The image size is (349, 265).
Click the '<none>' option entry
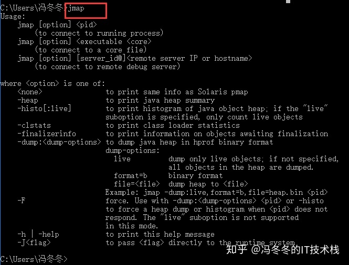tap(30, 92)
